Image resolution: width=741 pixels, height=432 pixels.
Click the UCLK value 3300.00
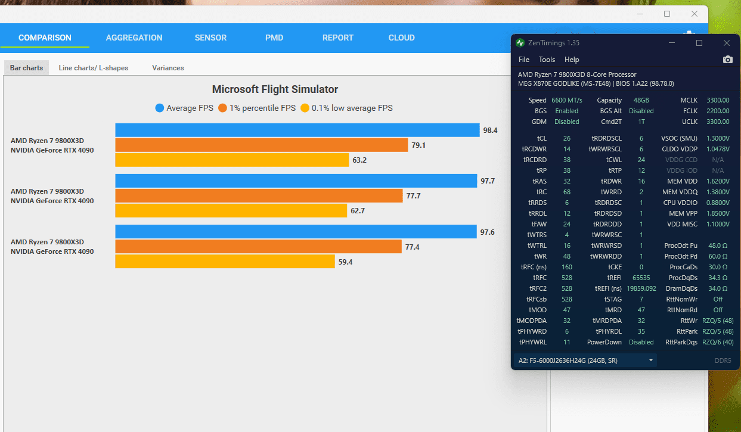tap(717, 122)
